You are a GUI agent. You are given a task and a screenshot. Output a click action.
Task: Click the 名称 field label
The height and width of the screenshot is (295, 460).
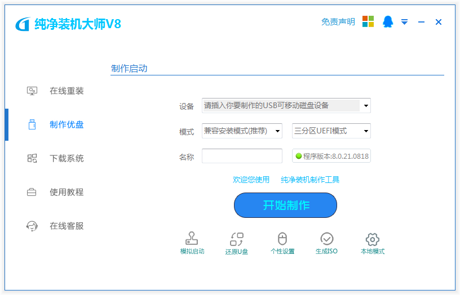tap(187, 157)
